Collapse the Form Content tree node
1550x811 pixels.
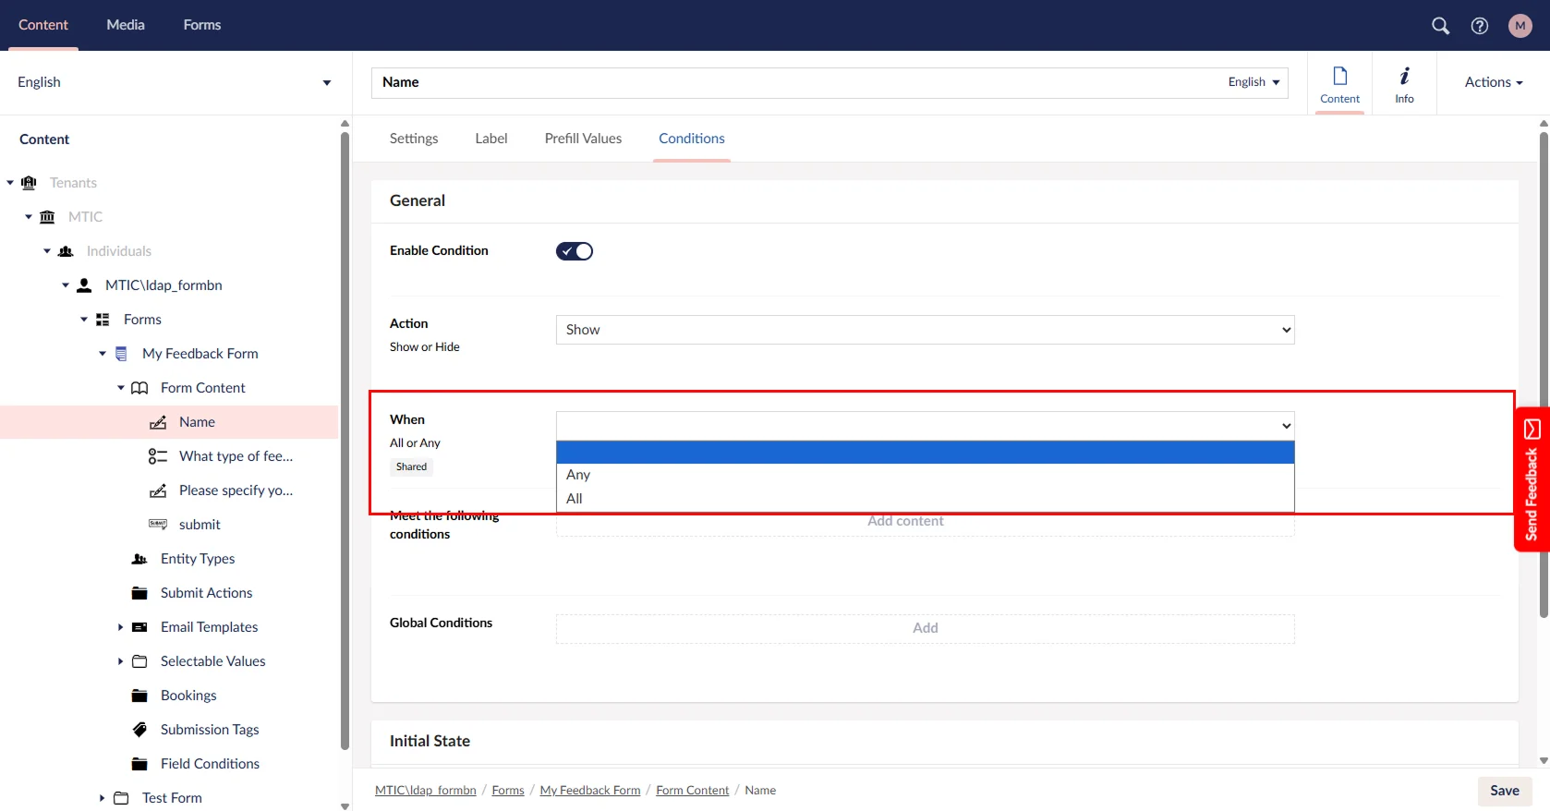[x=121, y=388]
